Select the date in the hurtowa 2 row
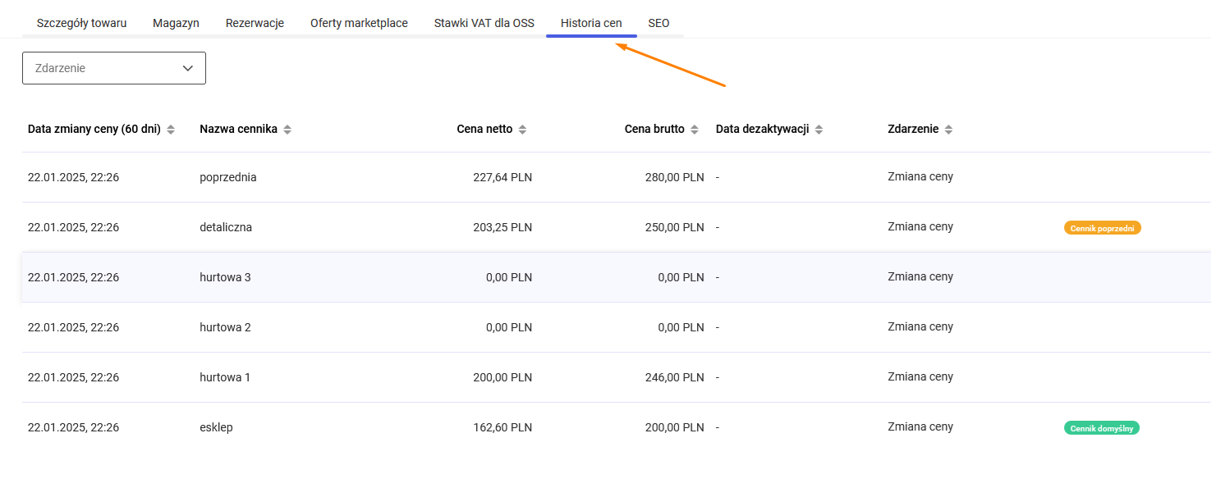 [x=74, y=327]
